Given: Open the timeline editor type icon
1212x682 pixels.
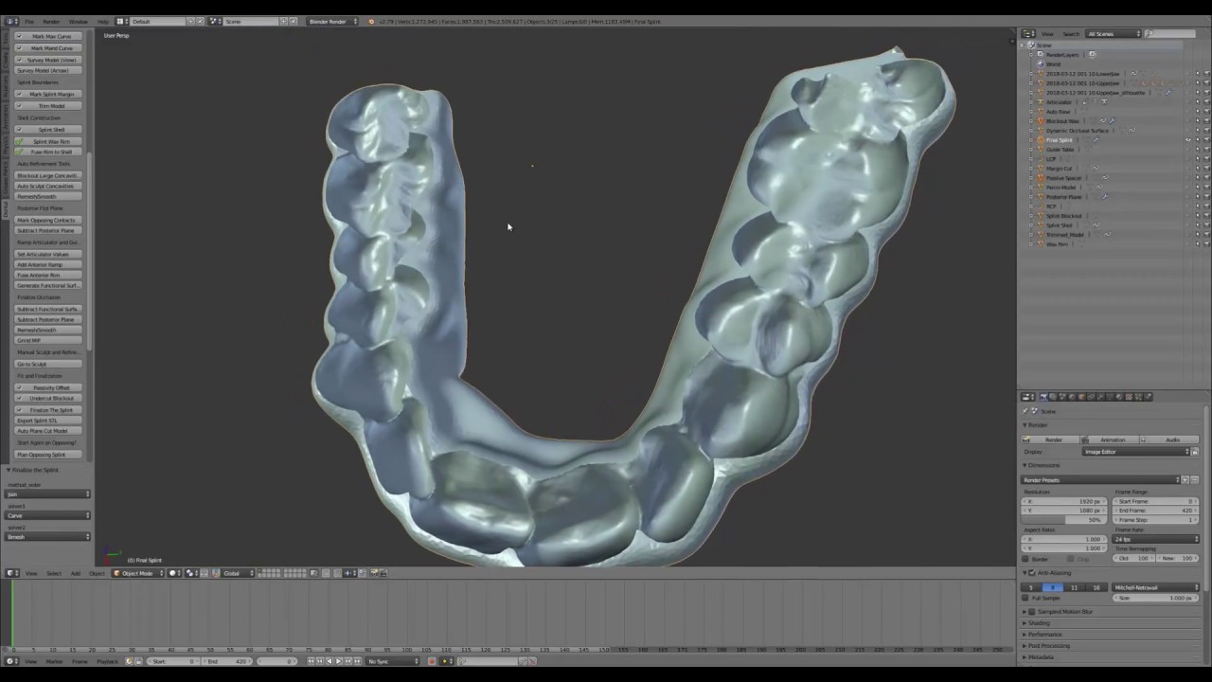Looking at the screenshot, I should tap(10, 661).
